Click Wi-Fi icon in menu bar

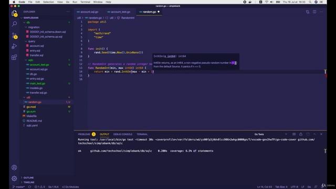[266, 2]
